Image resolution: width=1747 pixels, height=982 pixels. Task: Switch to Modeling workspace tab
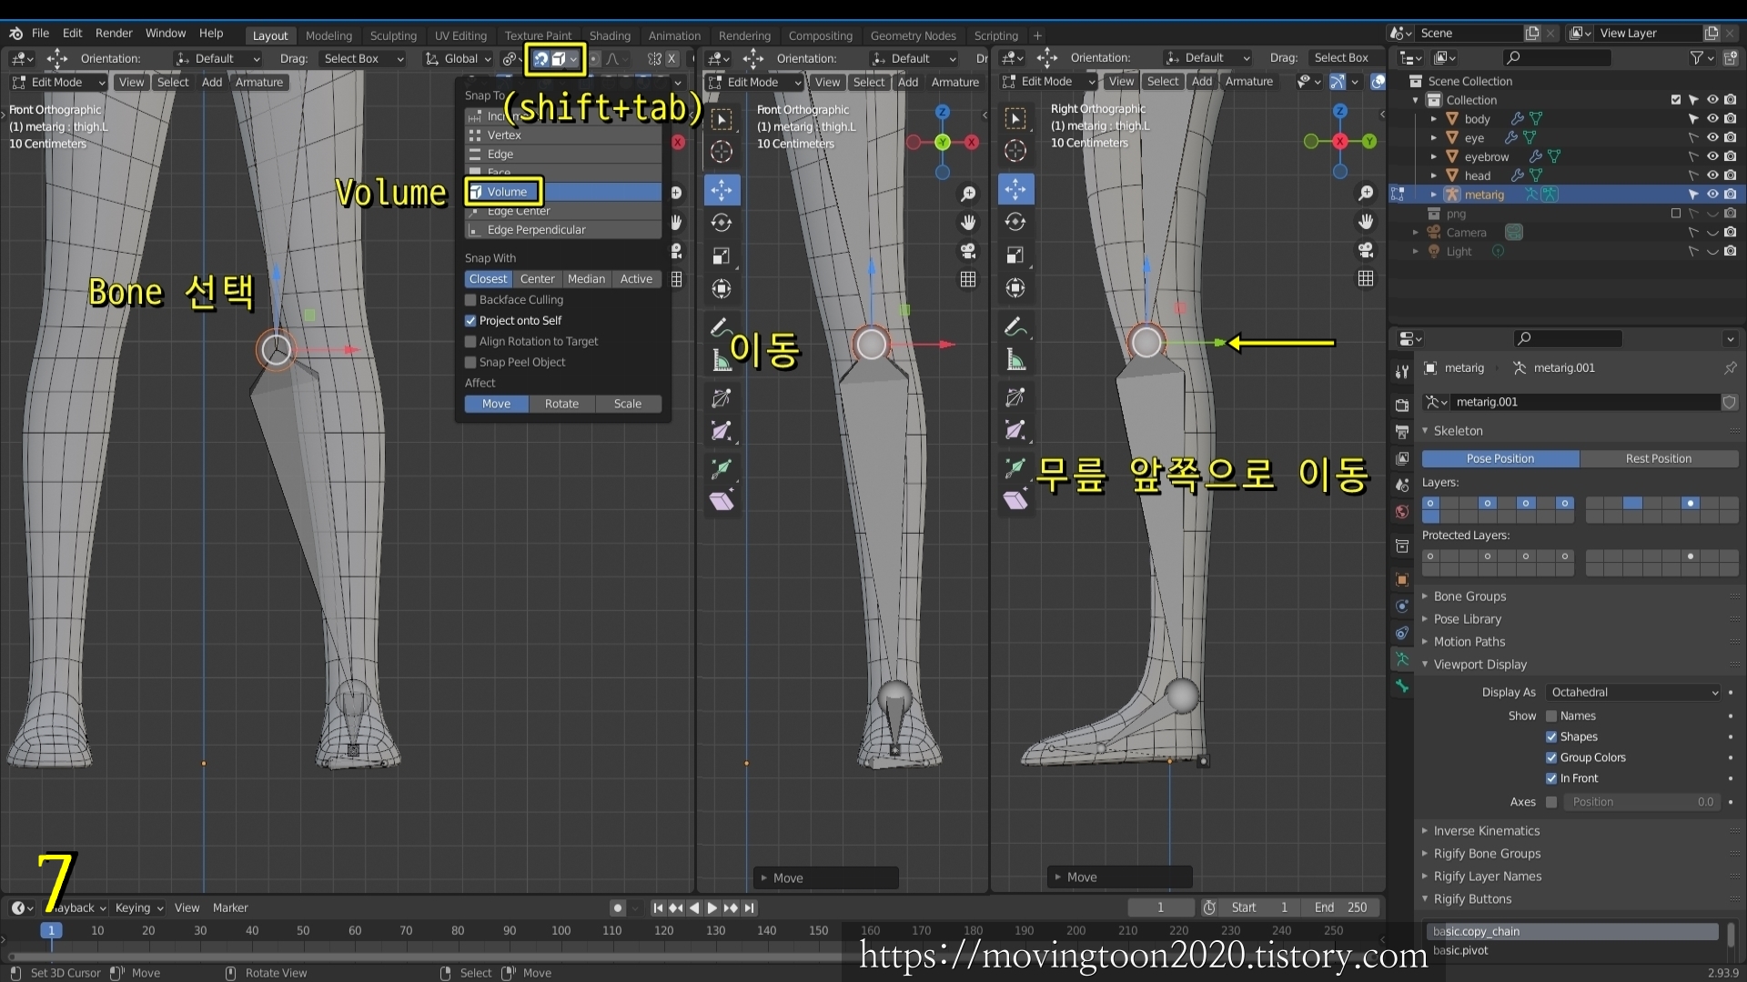[328, 35]
